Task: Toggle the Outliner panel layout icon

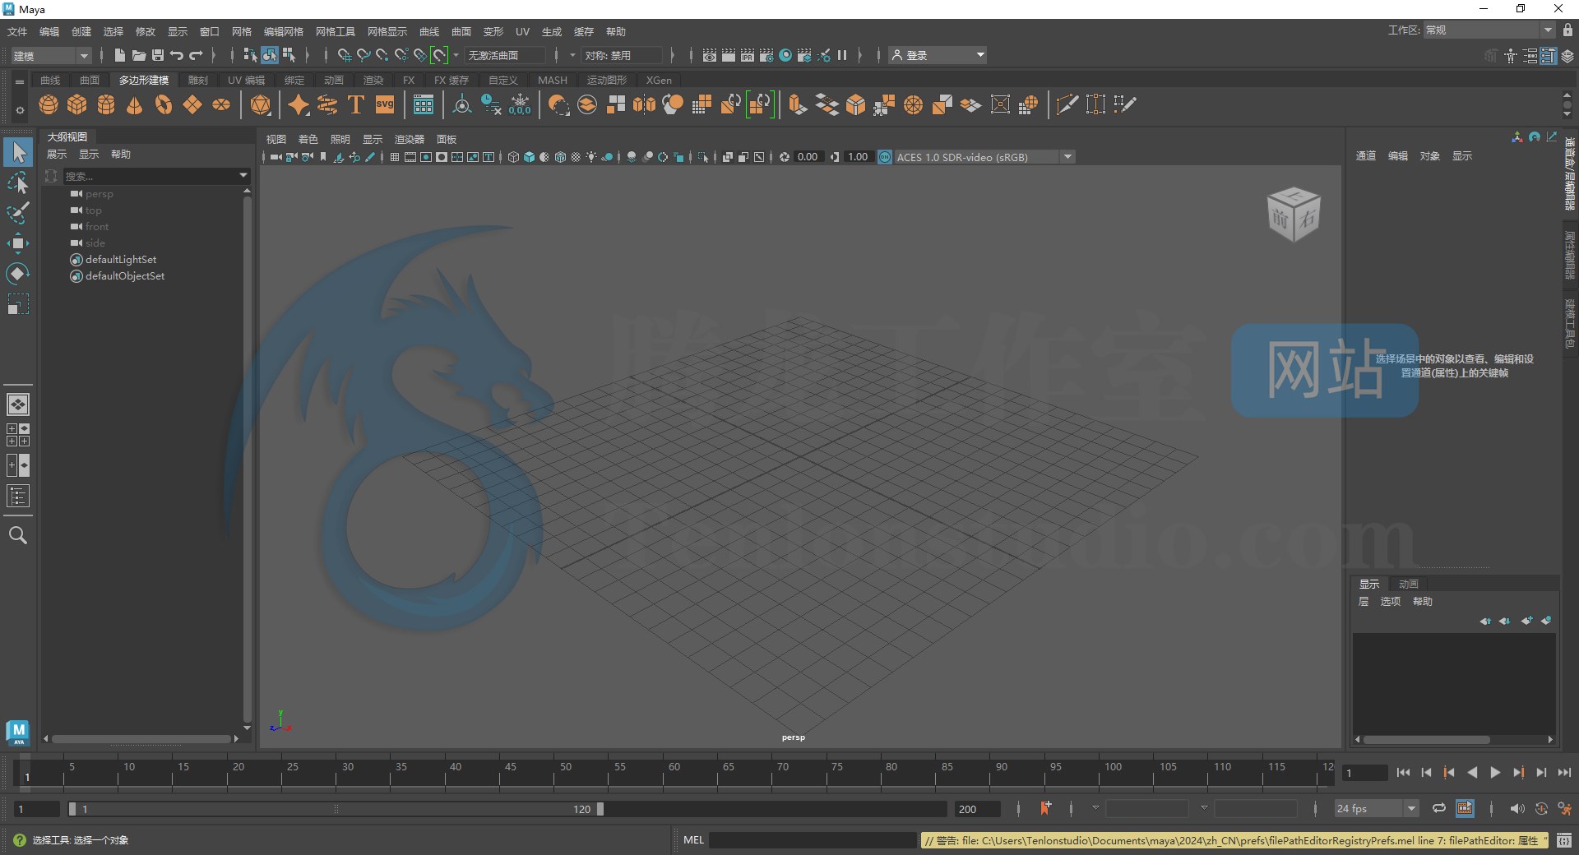Action: tap(18, 496)
